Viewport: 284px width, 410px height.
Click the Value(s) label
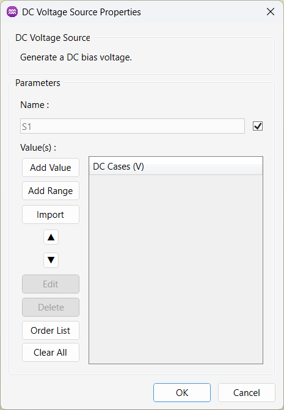(x=38, y=148)
